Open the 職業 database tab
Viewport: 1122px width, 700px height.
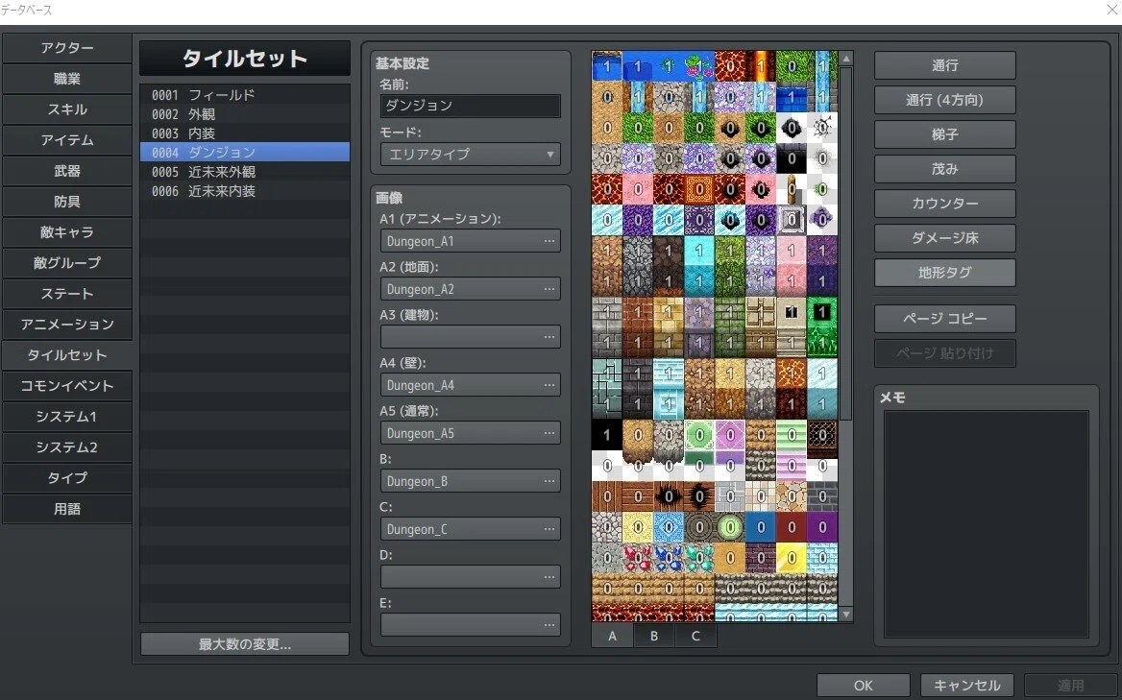coord(67,79)
